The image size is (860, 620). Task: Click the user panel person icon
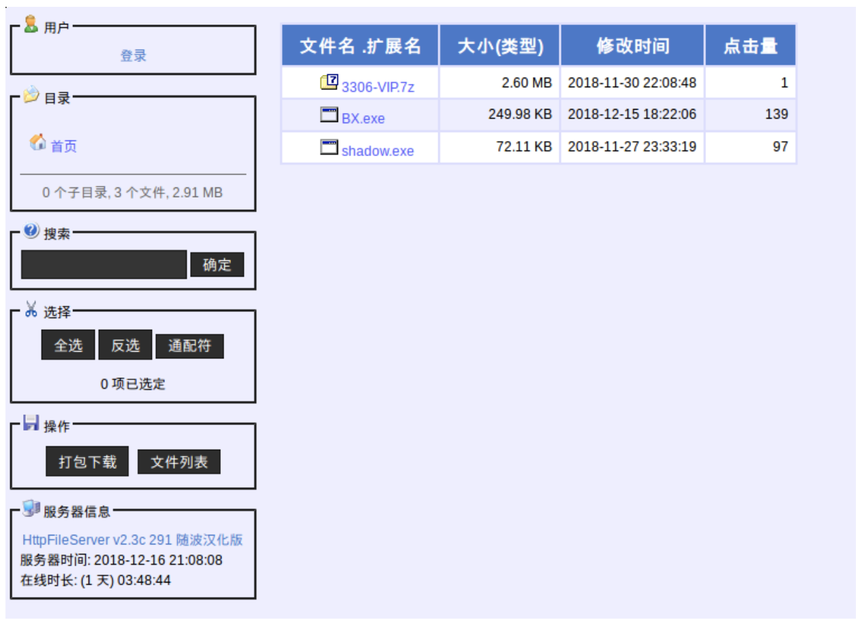click(31, 25)
